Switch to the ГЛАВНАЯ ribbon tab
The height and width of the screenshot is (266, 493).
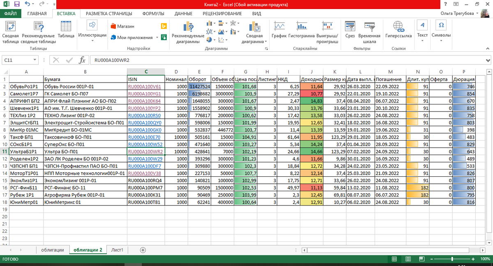click(37, 14)
